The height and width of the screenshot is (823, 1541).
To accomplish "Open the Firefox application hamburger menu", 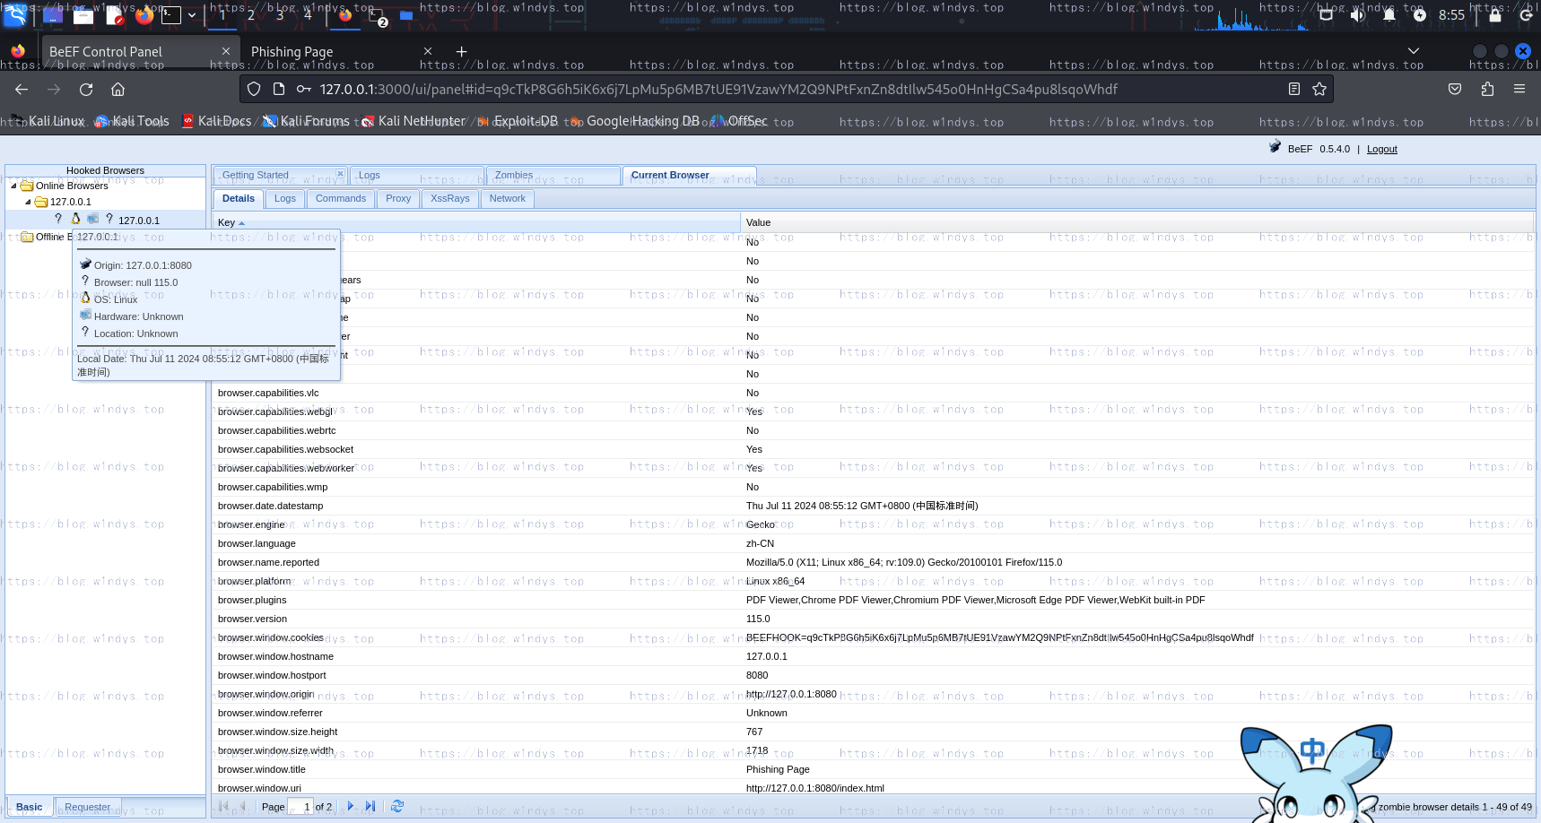I will 1519,90.
